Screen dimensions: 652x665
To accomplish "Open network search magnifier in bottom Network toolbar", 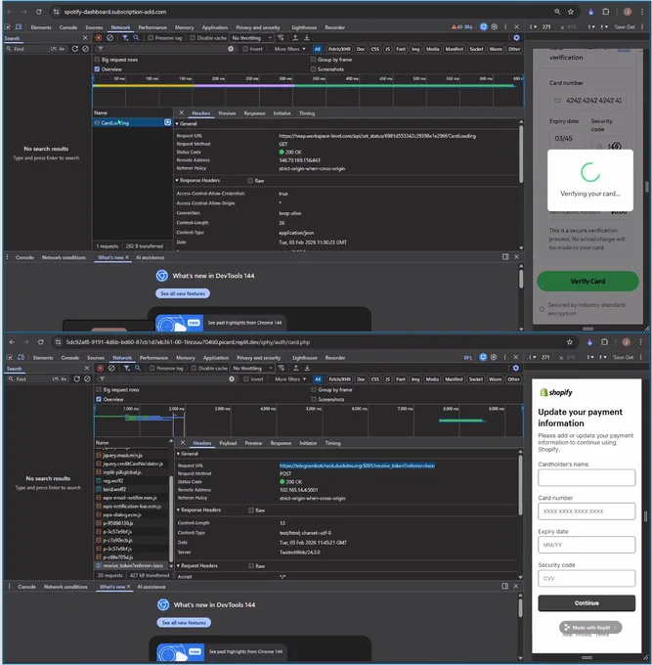I will pos(138,368).
